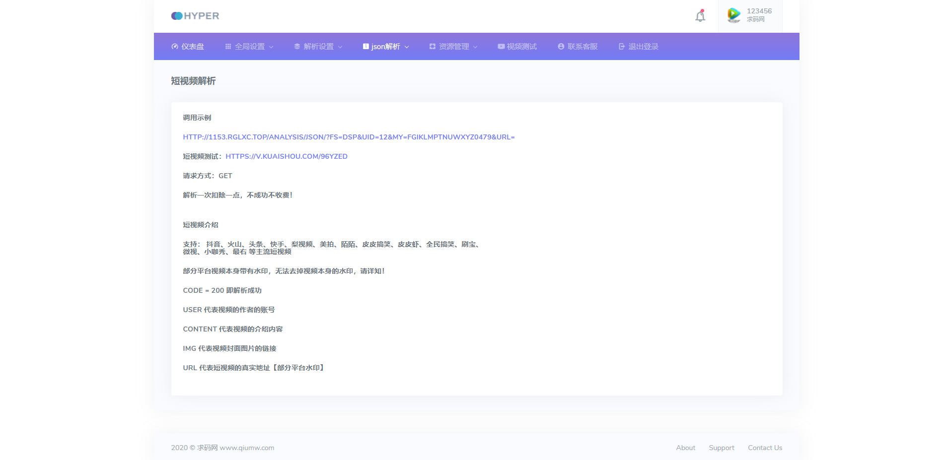Click the Contact Us footer link
The height and width of the screenshot is (460, 943).
(x=765, y=448)
